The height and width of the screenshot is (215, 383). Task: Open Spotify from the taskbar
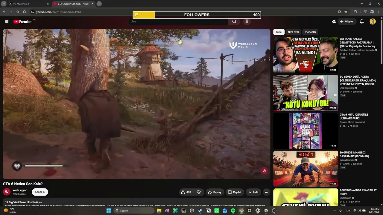click(233, 211)
